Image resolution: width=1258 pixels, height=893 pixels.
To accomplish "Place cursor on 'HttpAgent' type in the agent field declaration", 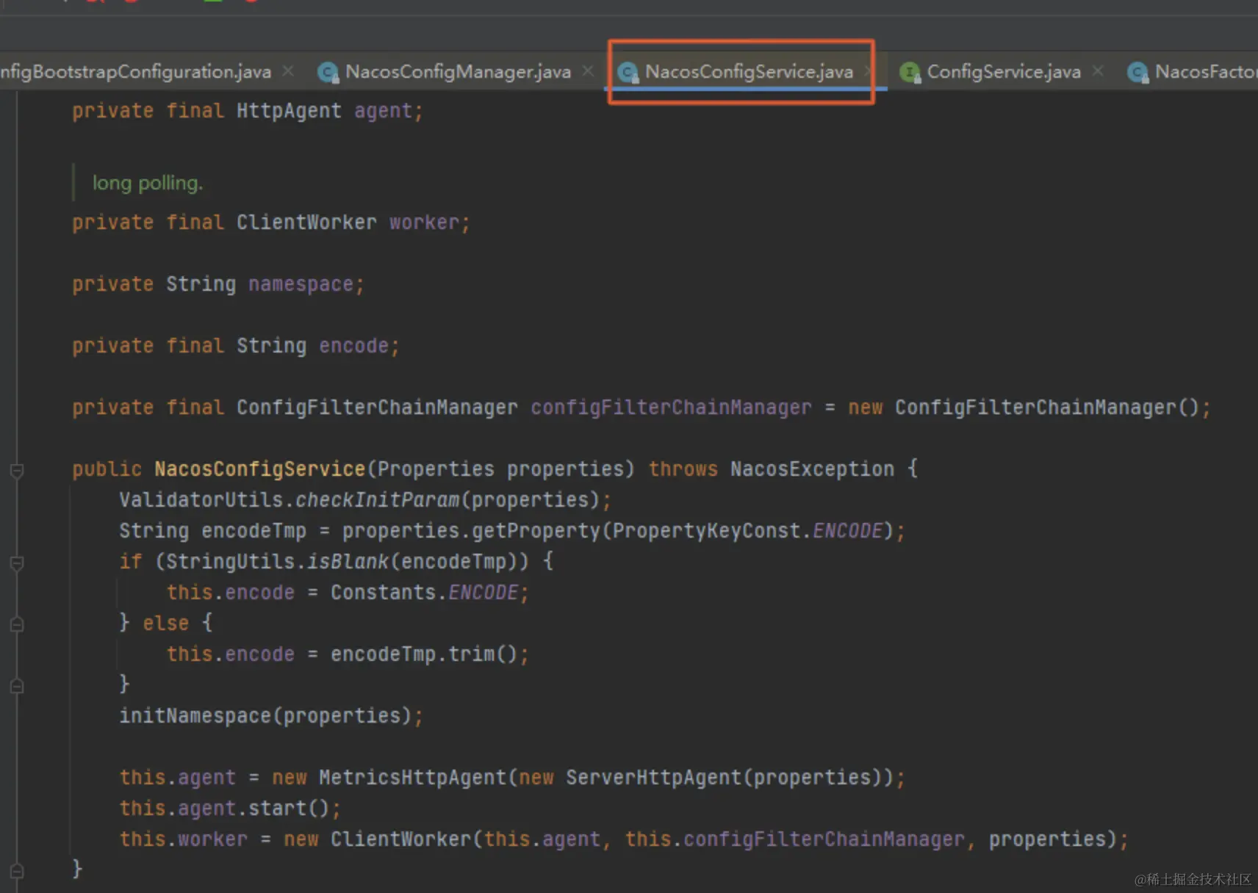I will (289, 111).
